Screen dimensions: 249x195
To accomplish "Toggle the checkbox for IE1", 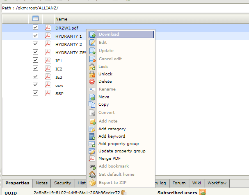I will click(36, 60).
